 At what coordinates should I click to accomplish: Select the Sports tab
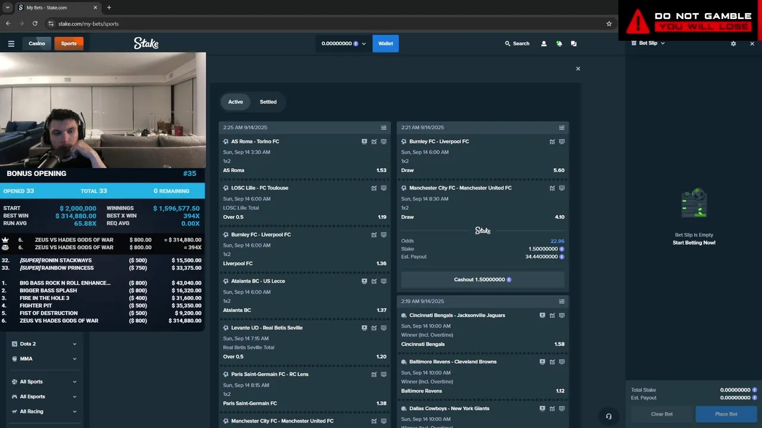(x=68, y=43)
